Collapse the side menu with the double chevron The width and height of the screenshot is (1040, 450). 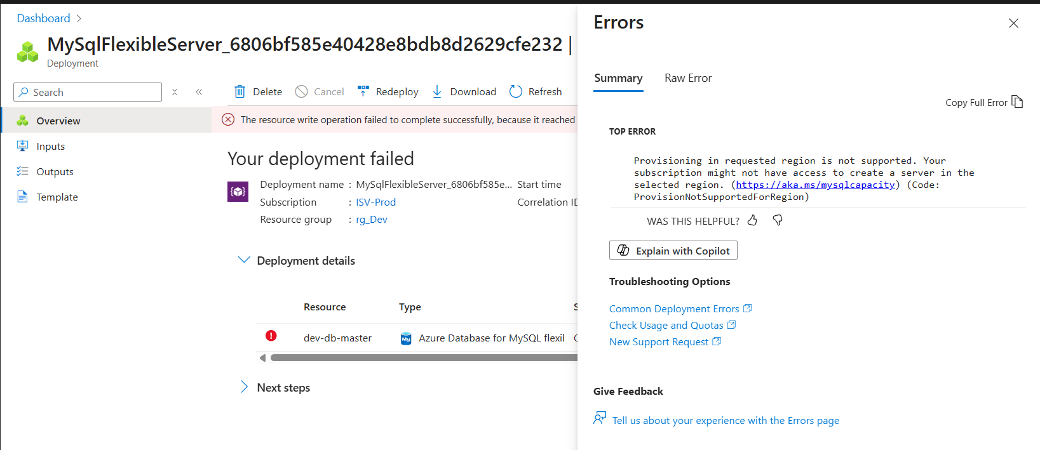(x=199, y=92)
